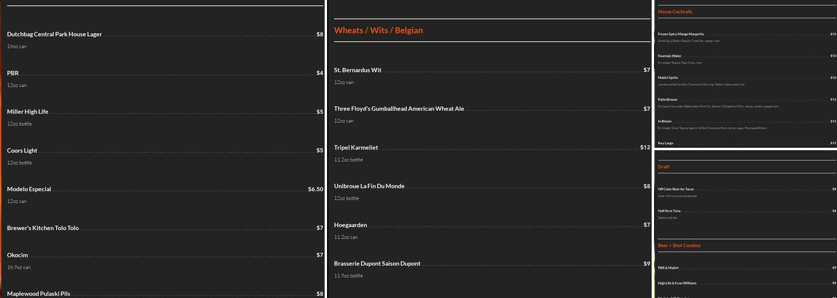The width and height of the screenshot is (837, 298).
Task: Click the Key Largo cocktail name
Action: click(x=665, y=143)
